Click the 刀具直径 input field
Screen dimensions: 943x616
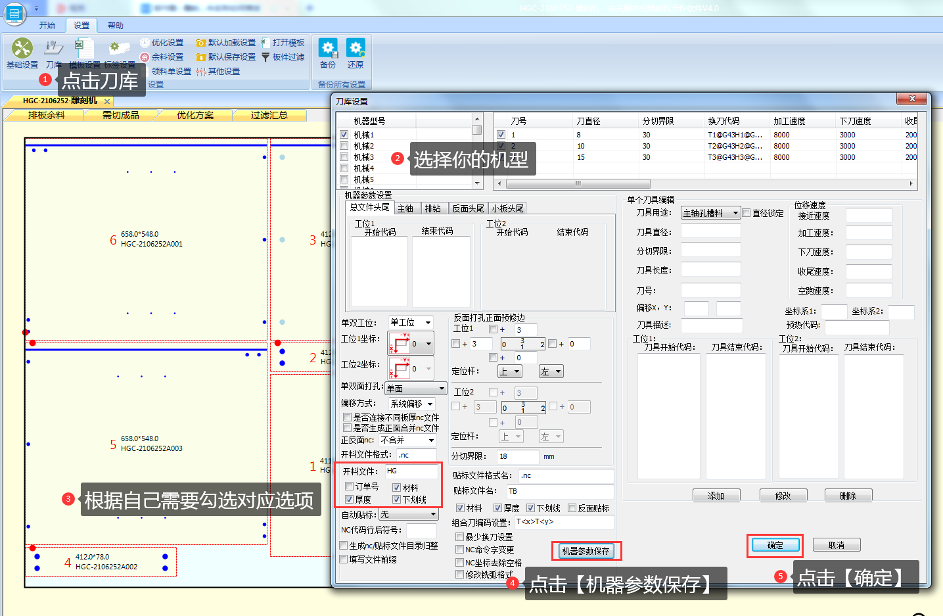tap(711, 231)
